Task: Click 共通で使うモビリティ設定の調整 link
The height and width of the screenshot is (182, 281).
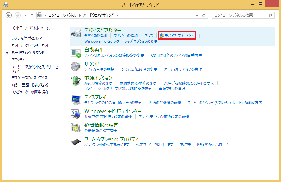Action: 108,117
